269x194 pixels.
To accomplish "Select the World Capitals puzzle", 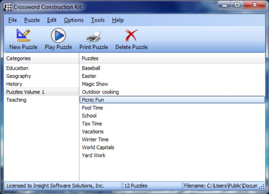I will point(172,147).
